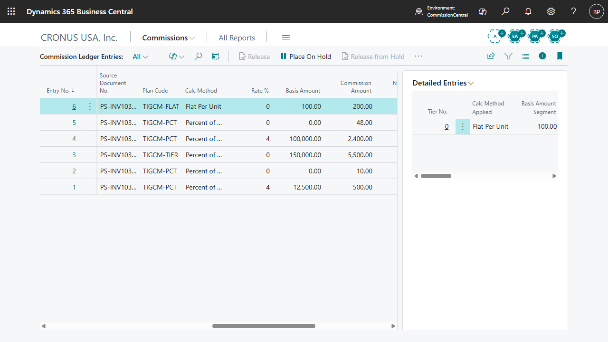Click Release from Hold action
This screenshot has width=608, height=342.
click(x=373, y=57)
